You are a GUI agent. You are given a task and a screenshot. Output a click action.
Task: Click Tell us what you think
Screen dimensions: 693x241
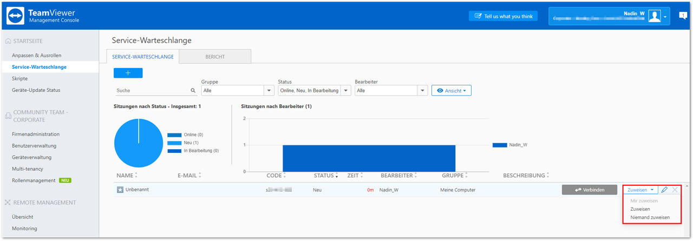click(504, 16)
